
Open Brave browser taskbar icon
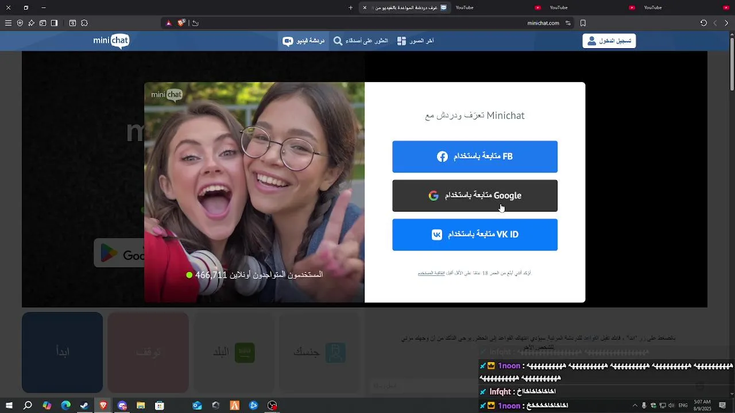(x=103, y=406)
